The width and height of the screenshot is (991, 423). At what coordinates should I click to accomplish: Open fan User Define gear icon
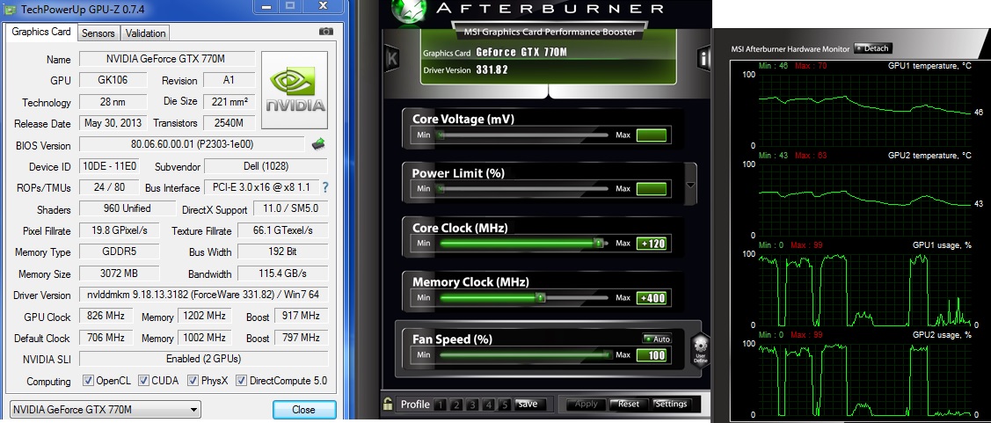point(700,348)
